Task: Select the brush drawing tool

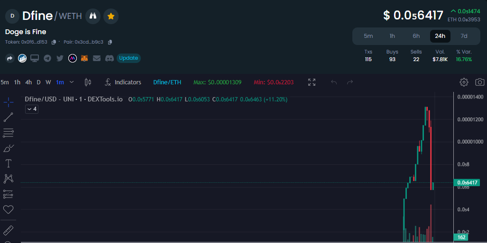Action: pos(9,148)
